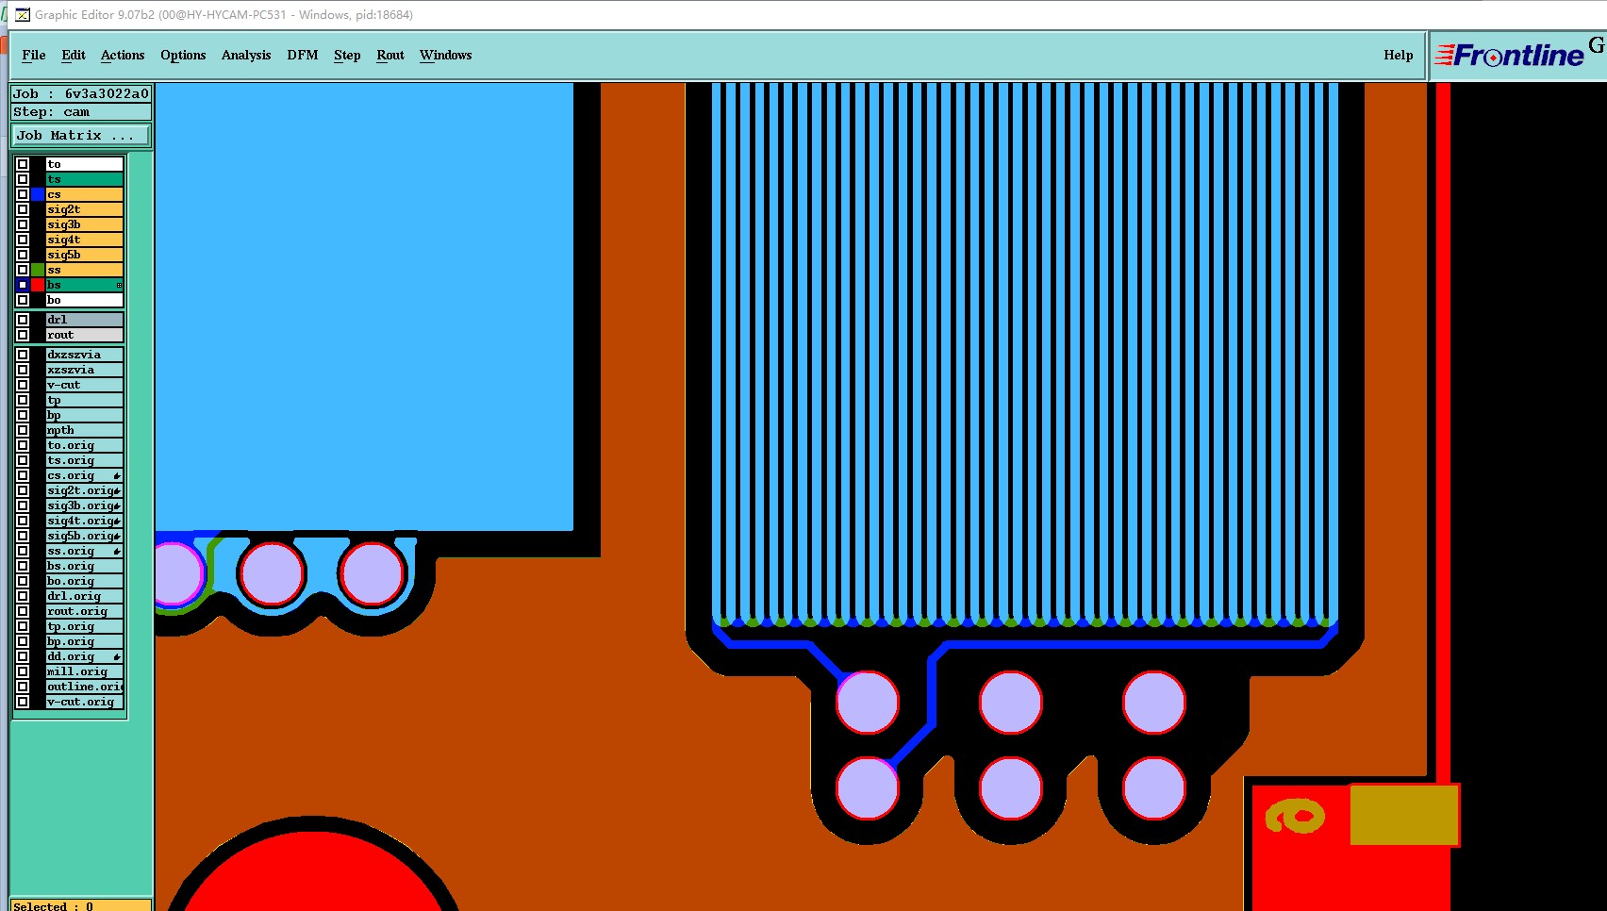
Task: Select the mill.orig layer row
Action: point(85,671)
